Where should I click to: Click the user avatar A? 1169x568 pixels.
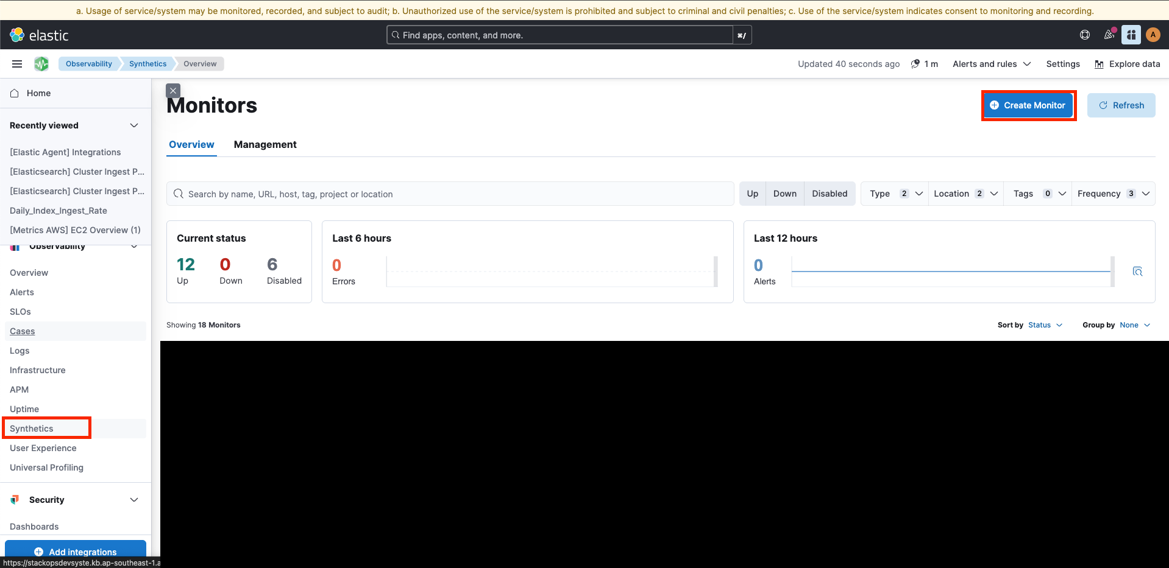tap(1153, 35)
